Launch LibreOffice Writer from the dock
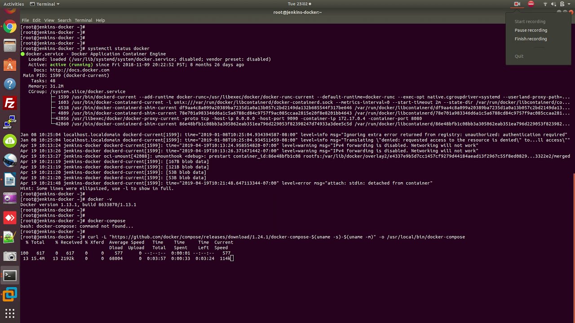 click(10, 179)
